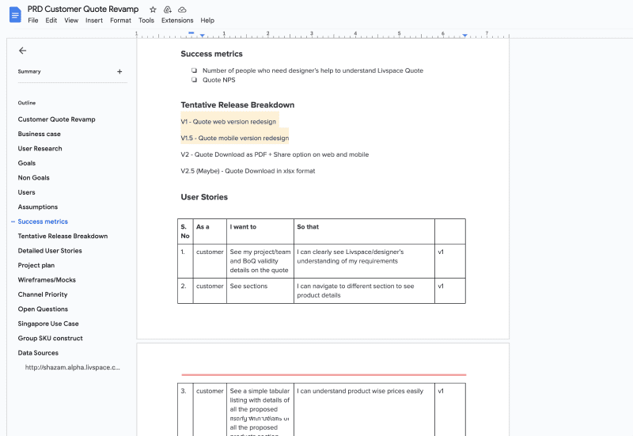Select the right indent marker on ruler
The image size is (633, 436).
[x=464, y=36]
